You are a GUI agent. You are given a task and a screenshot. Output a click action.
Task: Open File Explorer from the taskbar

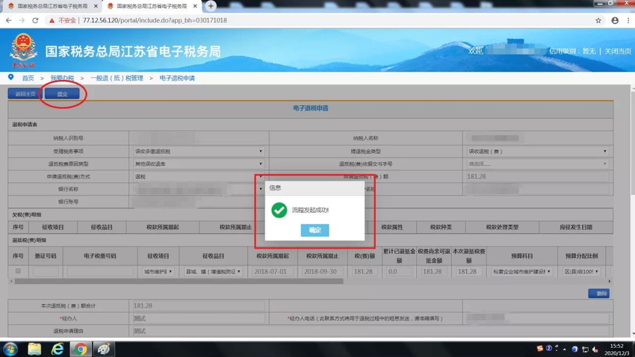click(35, 349)
